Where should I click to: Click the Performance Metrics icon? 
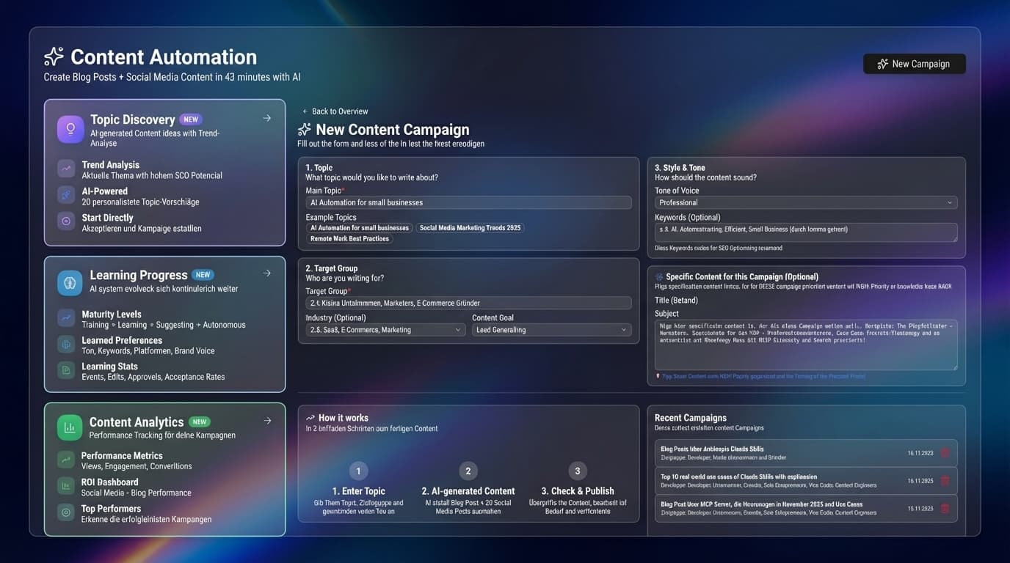(66, 460)
